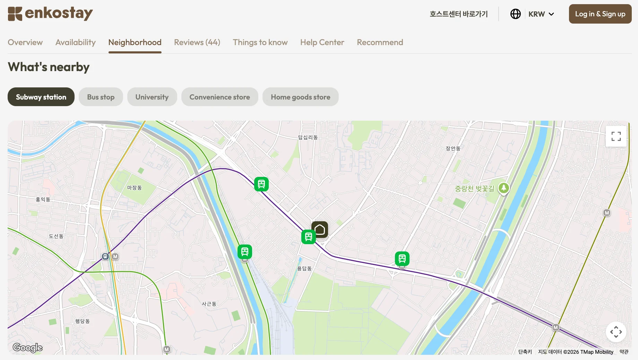Click the map pan control at bottom right
638x360 pixels.
pyautogui.click(x=616, y=332)
